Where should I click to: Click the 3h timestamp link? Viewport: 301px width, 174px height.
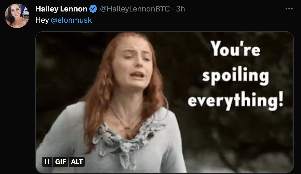[180, 9]
